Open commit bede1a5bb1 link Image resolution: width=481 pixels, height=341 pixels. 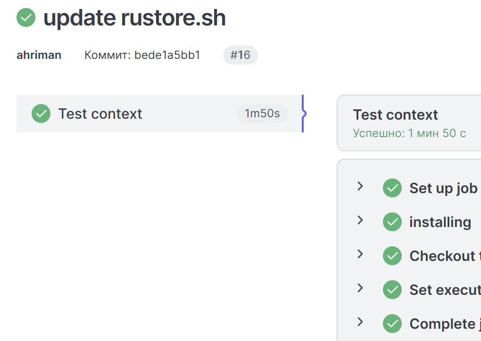click(x=167, y=55)
